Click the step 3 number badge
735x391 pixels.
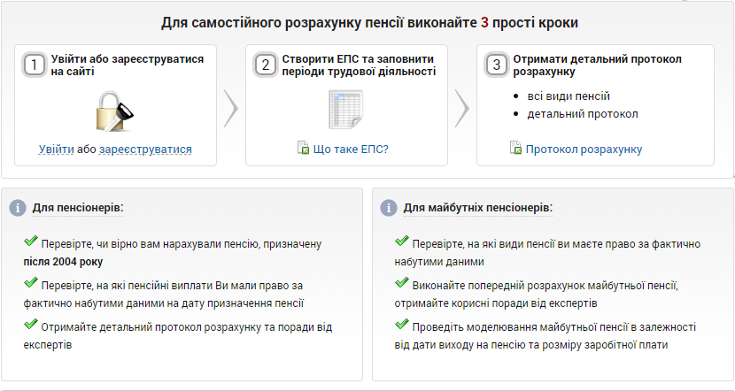(x=497, y=65)
